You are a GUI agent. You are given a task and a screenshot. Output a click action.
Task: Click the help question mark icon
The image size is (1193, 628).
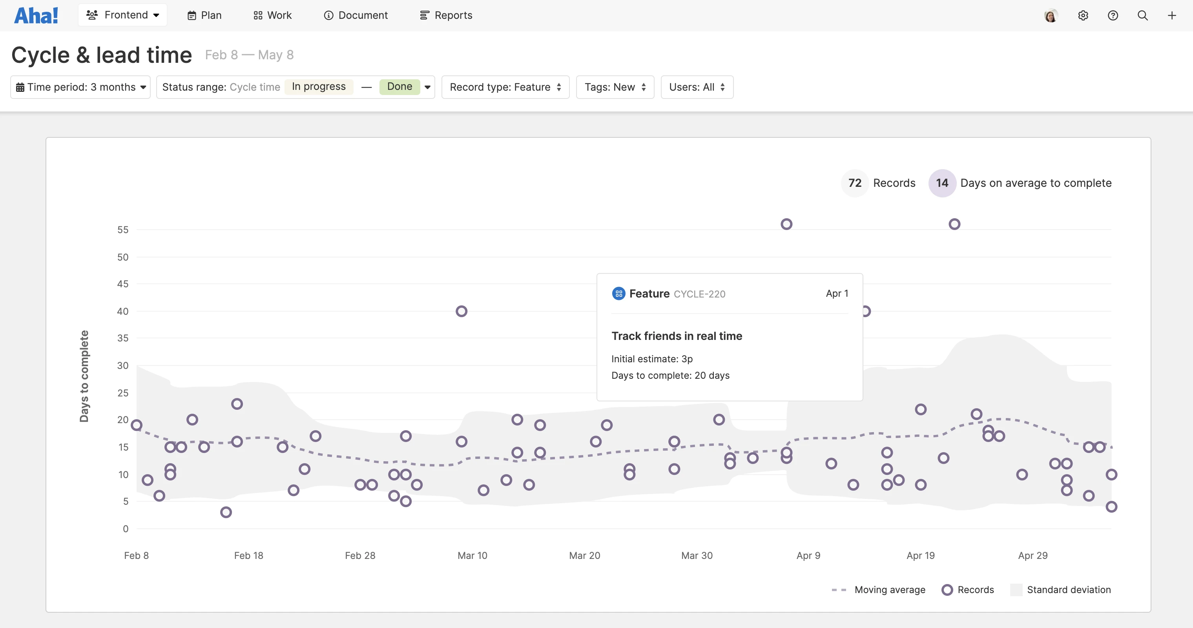[x=1113, y=16]
